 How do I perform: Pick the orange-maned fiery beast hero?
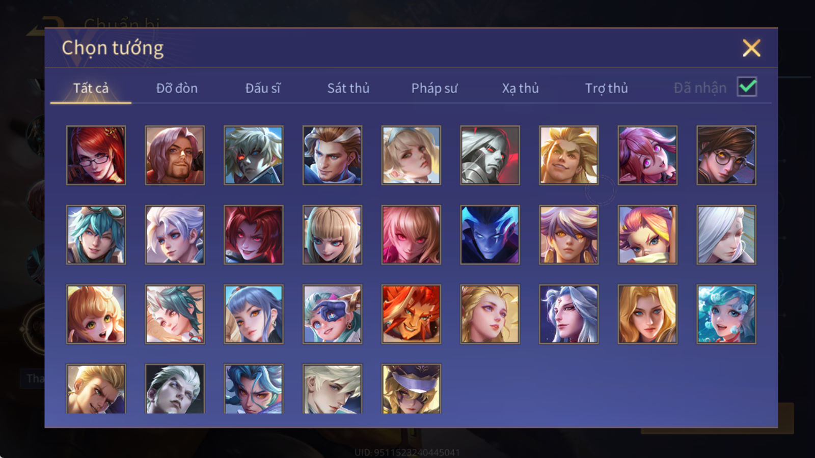411,314
